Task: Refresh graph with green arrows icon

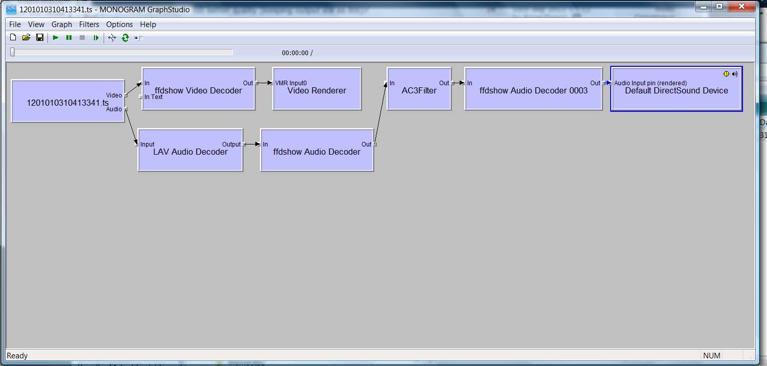Action: click(125, 37)
